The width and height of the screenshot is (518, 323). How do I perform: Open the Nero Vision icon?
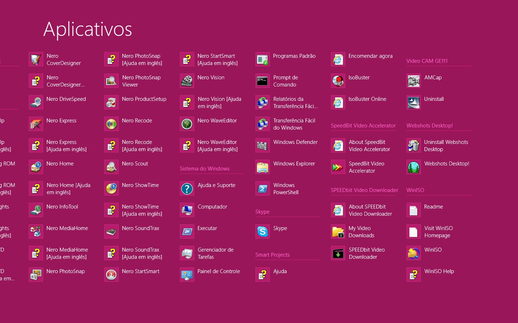coord(187,81)
